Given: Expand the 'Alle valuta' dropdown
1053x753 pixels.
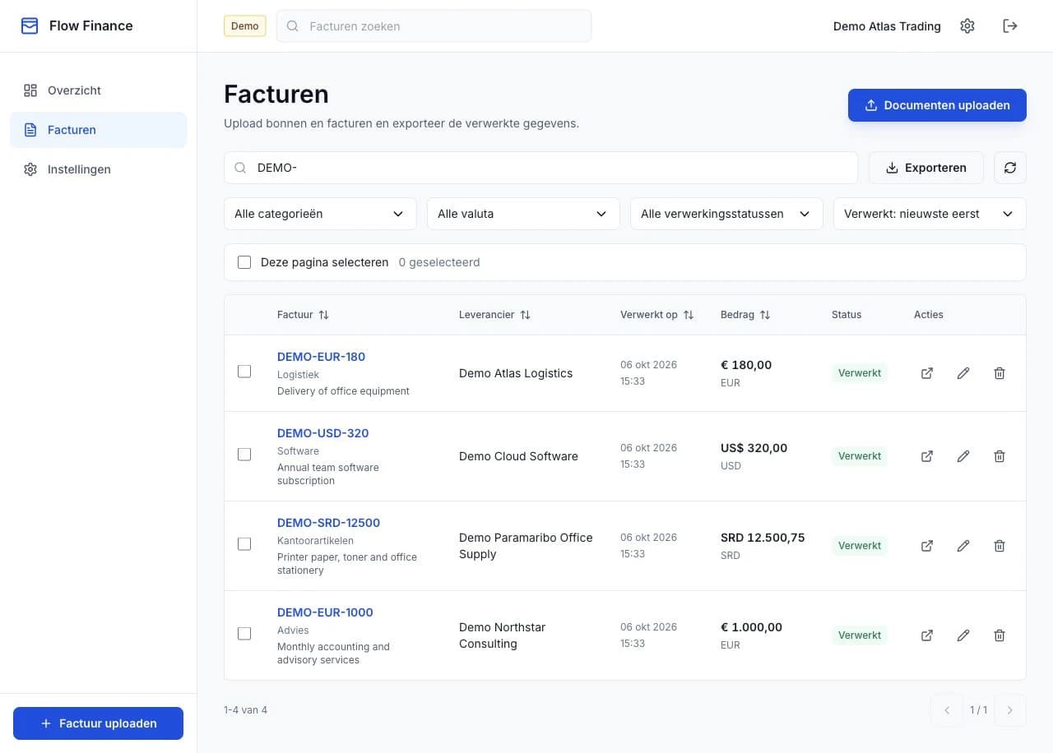Looking at the screenshot, I should pyautogui.click(x=523, y=214).
